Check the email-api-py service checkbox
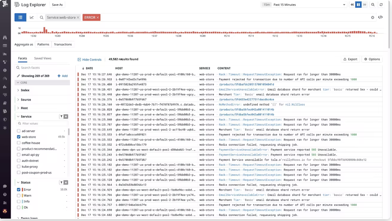Image resolution: width=392 pixels, height=221 pixels. tap(19, 155)
